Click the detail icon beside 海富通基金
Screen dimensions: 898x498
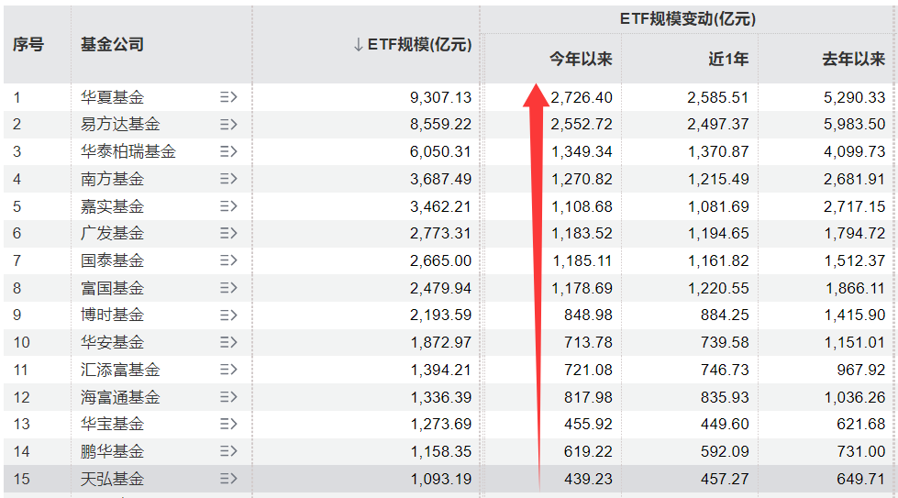[x=228, y=397]
